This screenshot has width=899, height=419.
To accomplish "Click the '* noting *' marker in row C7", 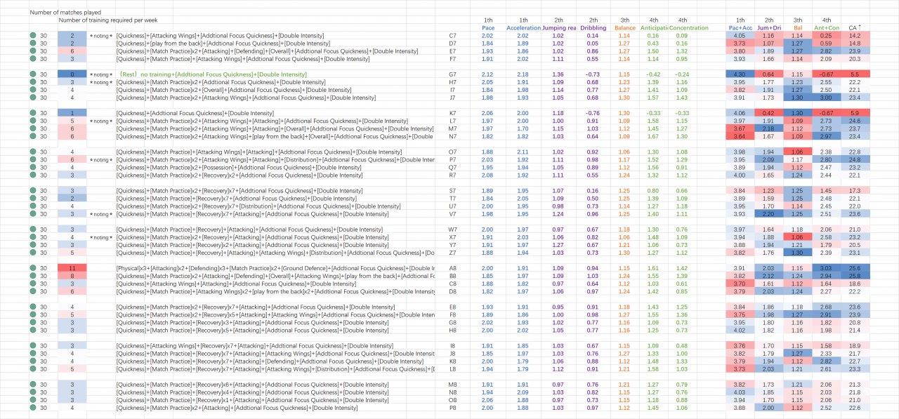I will pos(100,35).
